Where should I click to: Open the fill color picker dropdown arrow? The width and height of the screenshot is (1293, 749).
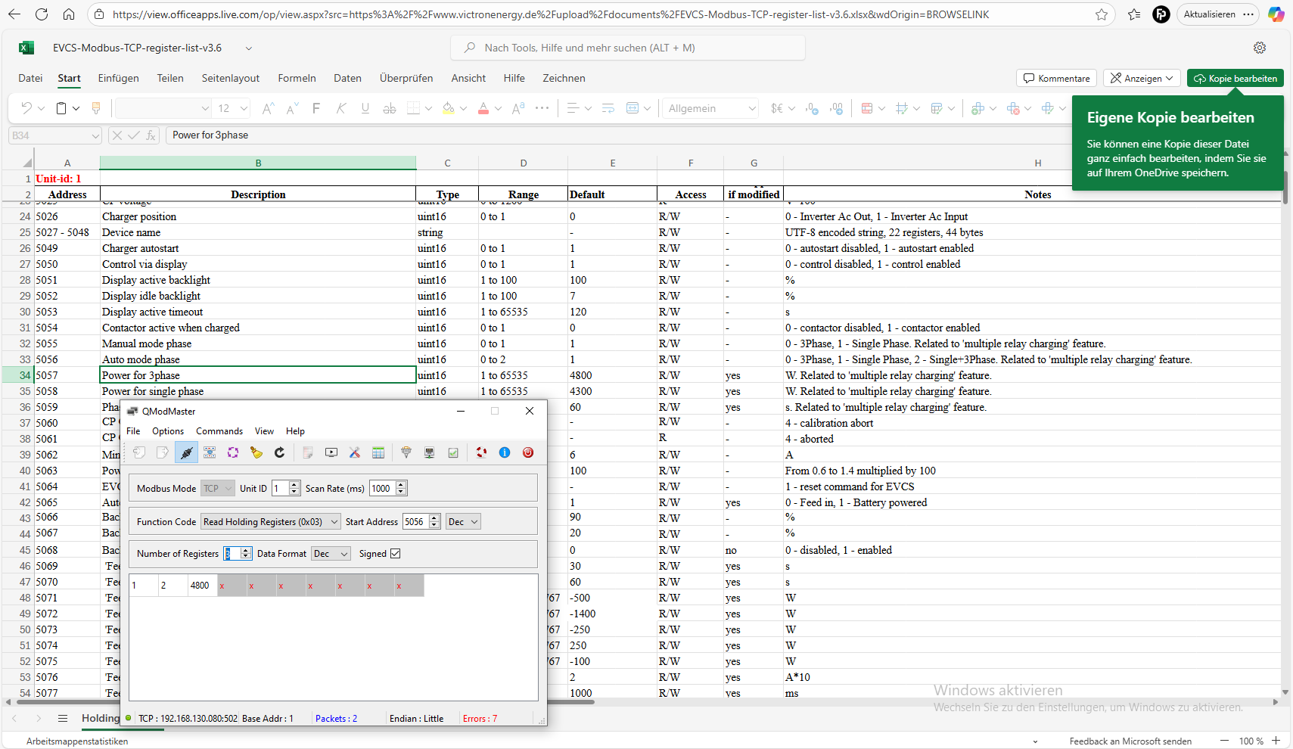pos(463,108)
